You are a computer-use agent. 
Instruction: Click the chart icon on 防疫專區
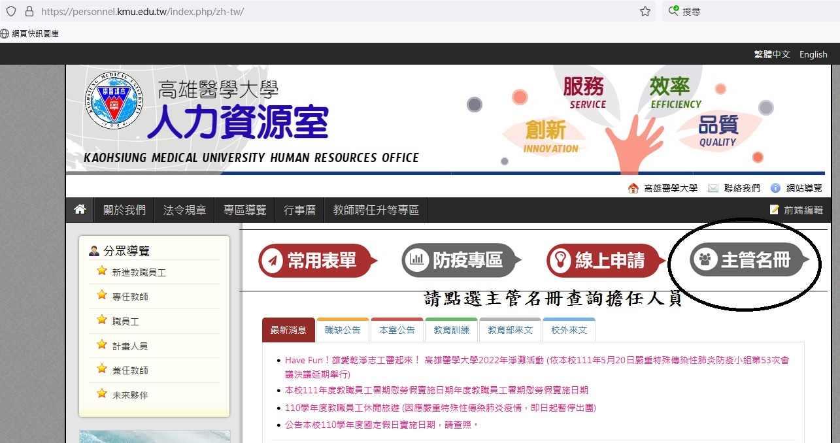pos(415,261)
